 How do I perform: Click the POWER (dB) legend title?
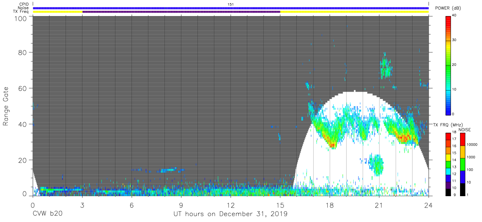tap(448, 8)
